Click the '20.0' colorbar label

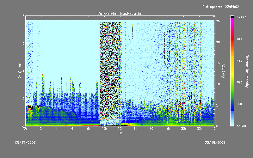pyautogui.click(x=239, y=39)
